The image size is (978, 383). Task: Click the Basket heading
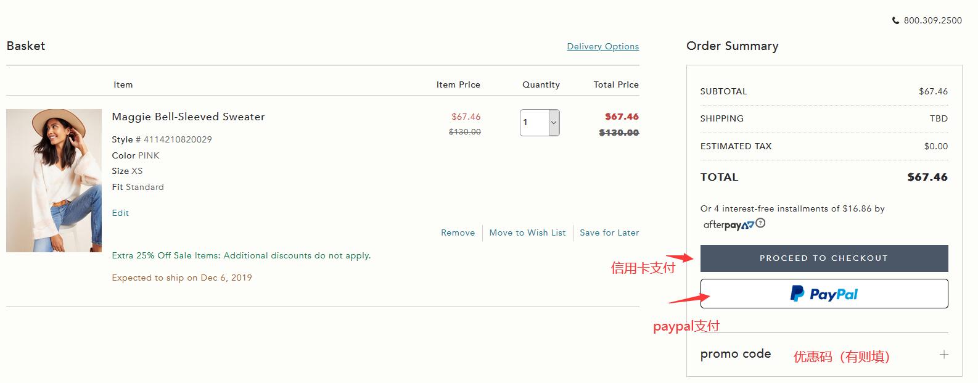pos(26,46)
